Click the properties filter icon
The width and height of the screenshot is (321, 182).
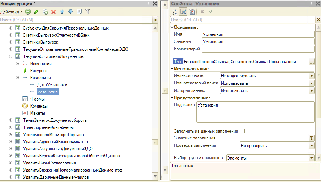192,12
